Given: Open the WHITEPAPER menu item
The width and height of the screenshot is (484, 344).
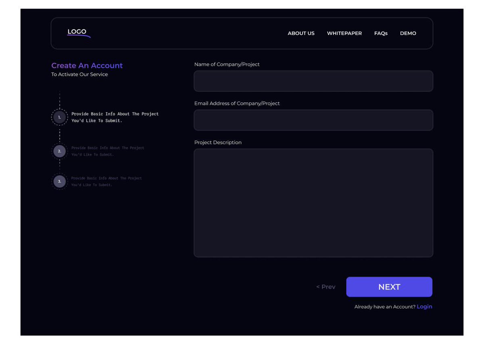Looking at the screenshot, I should 344,33.
